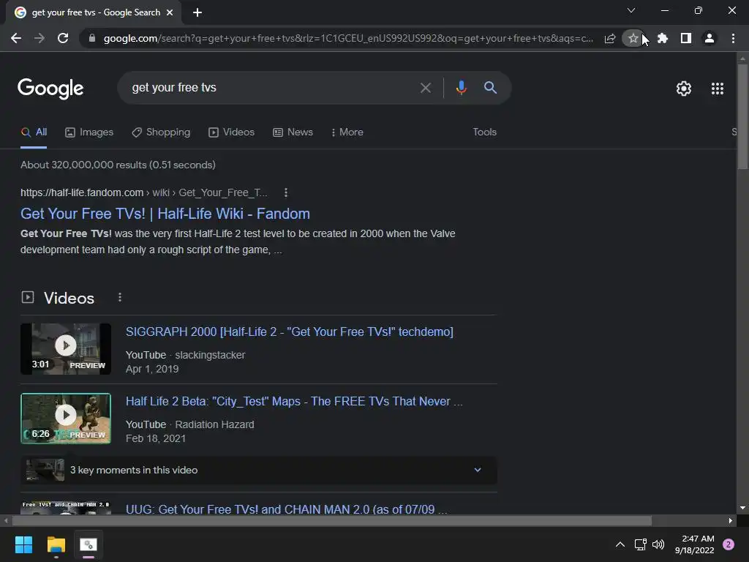Screen dimensions: 749x562
Task: Click the browser back arrow
Action: 16,38
